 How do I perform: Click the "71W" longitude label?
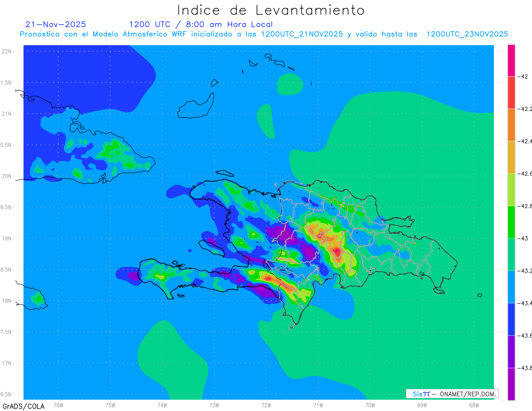[318, 405]
